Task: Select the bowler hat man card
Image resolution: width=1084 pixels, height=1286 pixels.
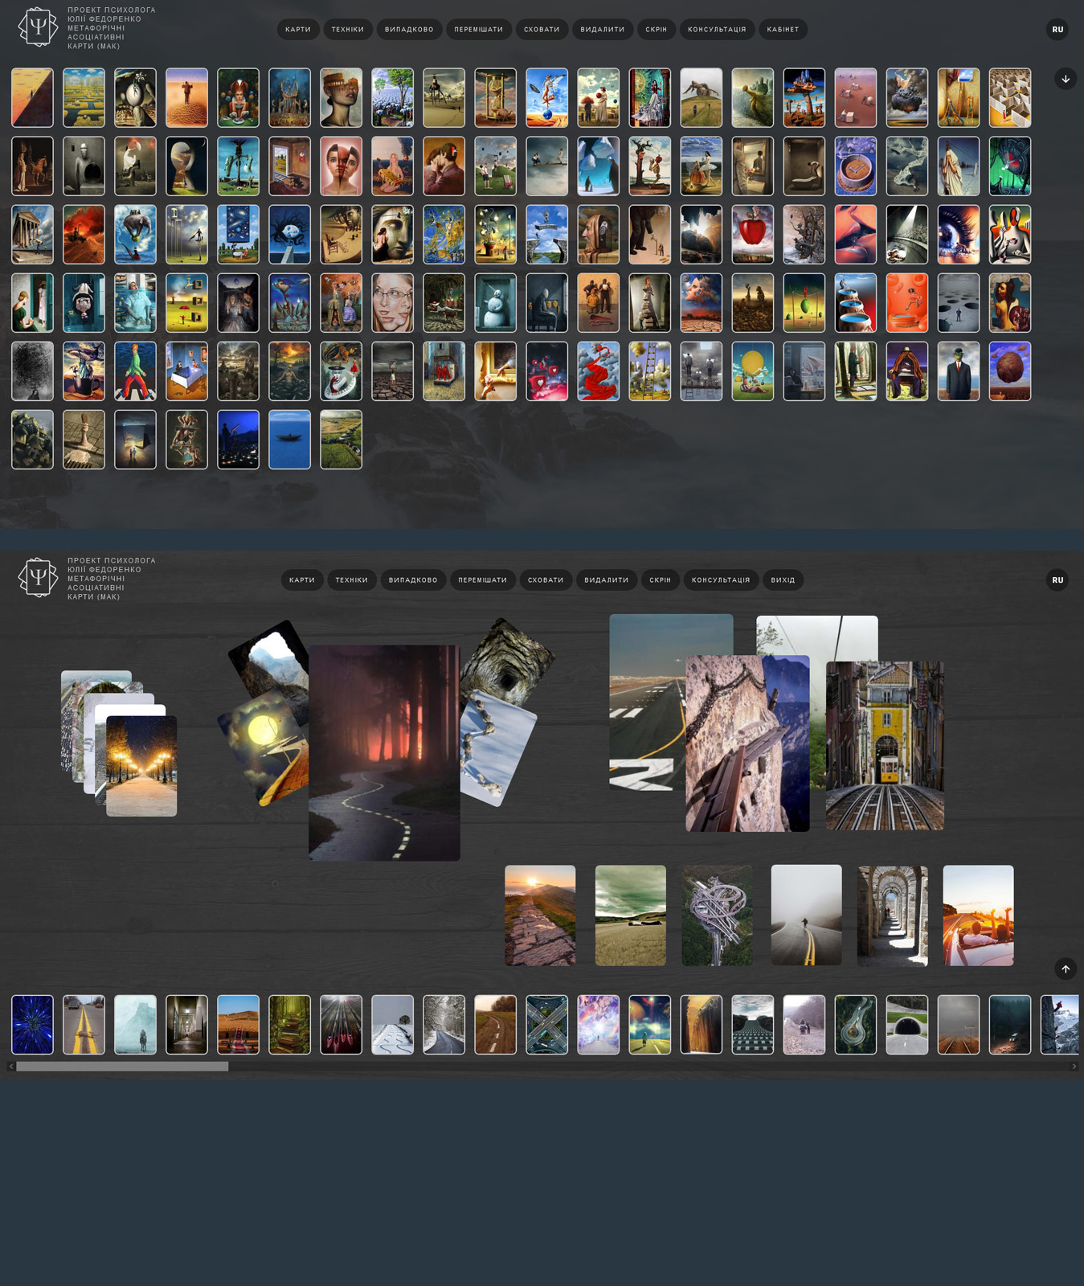Action: [959, 371]
